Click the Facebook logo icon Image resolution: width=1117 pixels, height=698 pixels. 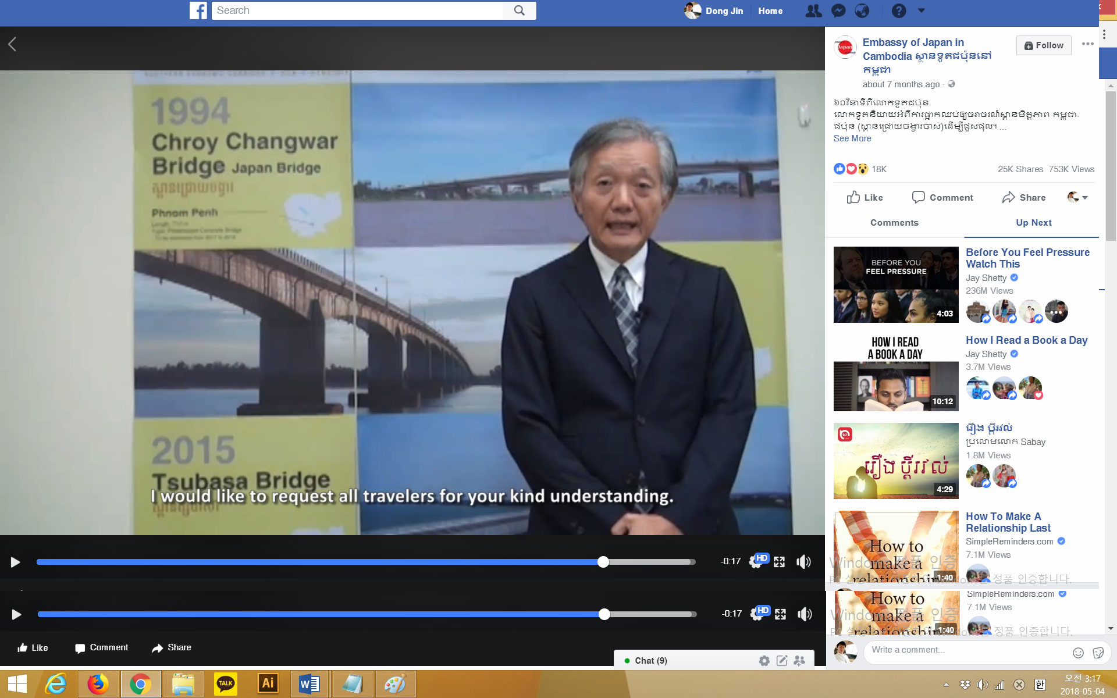click(198, 10)
